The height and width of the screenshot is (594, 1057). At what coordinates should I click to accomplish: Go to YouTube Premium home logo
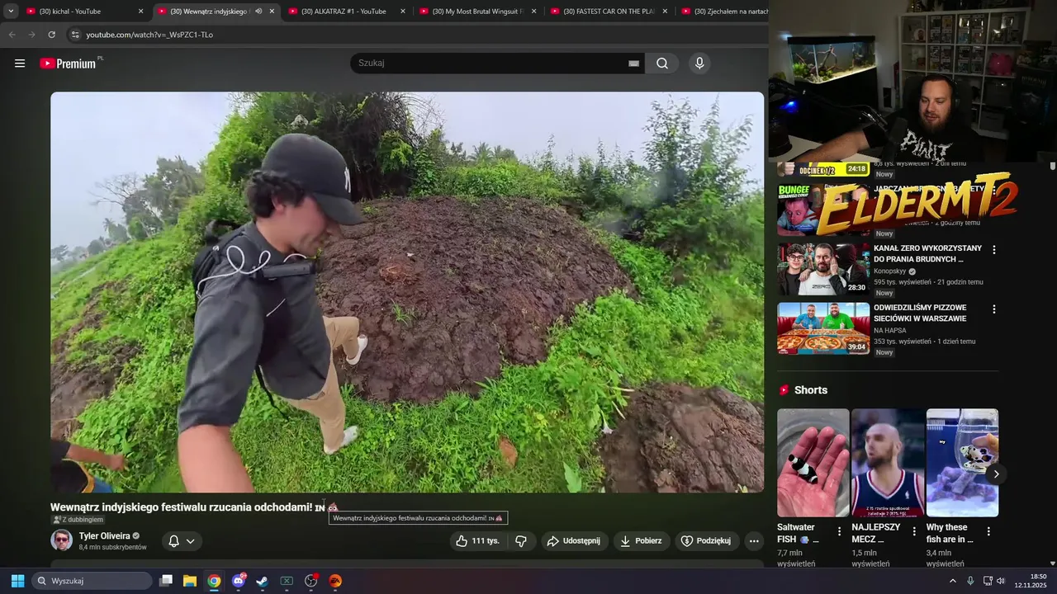point(69,64)
